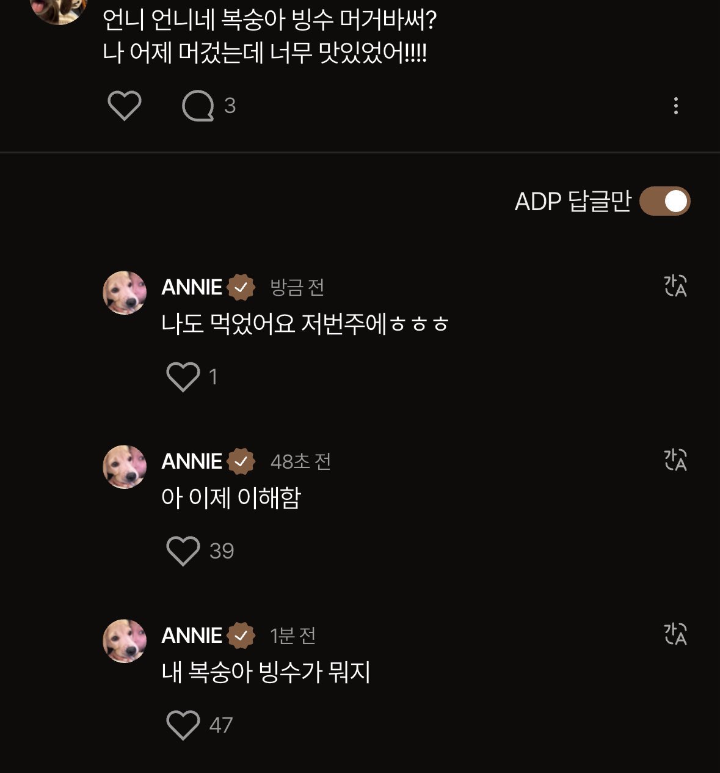Like ANNIE's reply posted 방금 전
The width and height of the screenshot is (720, 773).
tap(183, 376)
